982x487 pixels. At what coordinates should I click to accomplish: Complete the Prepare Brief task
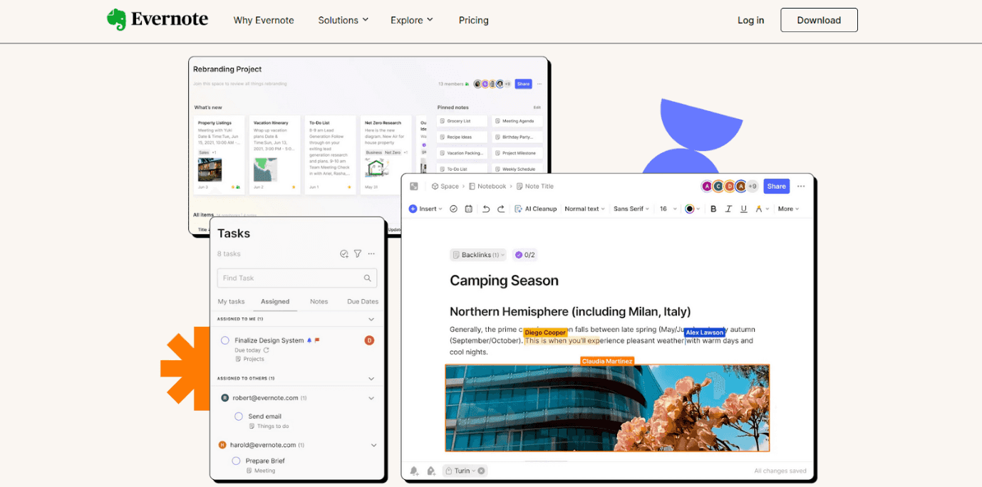[x=236, y=461]
